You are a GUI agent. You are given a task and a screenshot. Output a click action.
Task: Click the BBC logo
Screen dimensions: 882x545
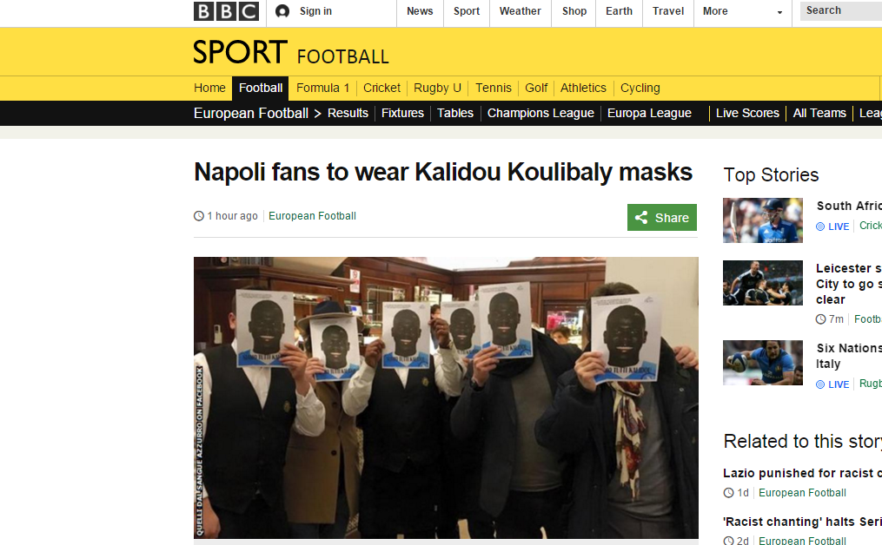tap(226, 11)
